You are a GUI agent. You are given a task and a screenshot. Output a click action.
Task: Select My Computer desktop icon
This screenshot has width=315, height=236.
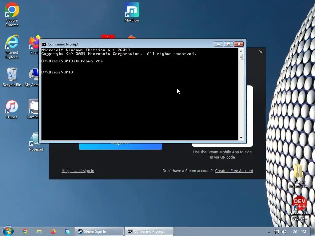(x=32, y=77)
